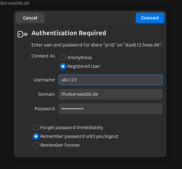Viewport: 182px width, 169px height.
Task: Click the share prompt text for stadt12.hnee.de
Action: [97, 45]
